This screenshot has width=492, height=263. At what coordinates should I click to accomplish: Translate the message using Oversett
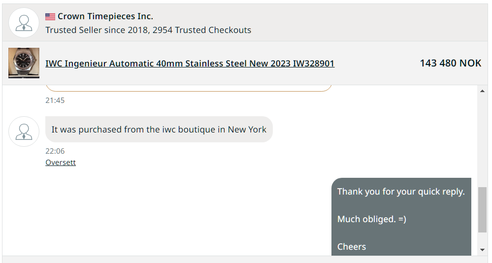(61, 163)
